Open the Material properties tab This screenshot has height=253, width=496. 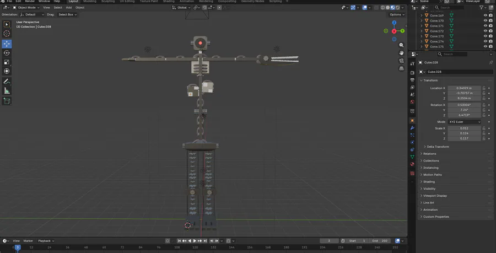pyautogui.click(x=412, y=164)
